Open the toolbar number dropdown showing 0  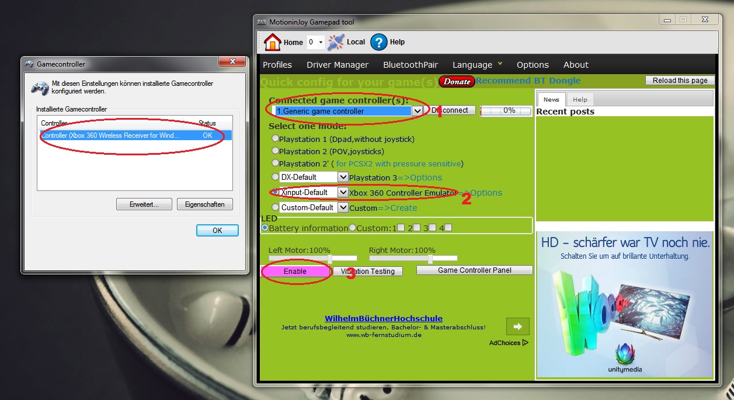pyautogui.click(x=316, y=42)
